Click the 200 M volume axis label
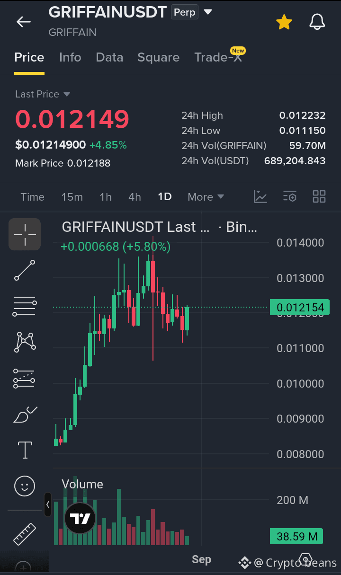This screenshot has width=341, height=575. point(292,500)
